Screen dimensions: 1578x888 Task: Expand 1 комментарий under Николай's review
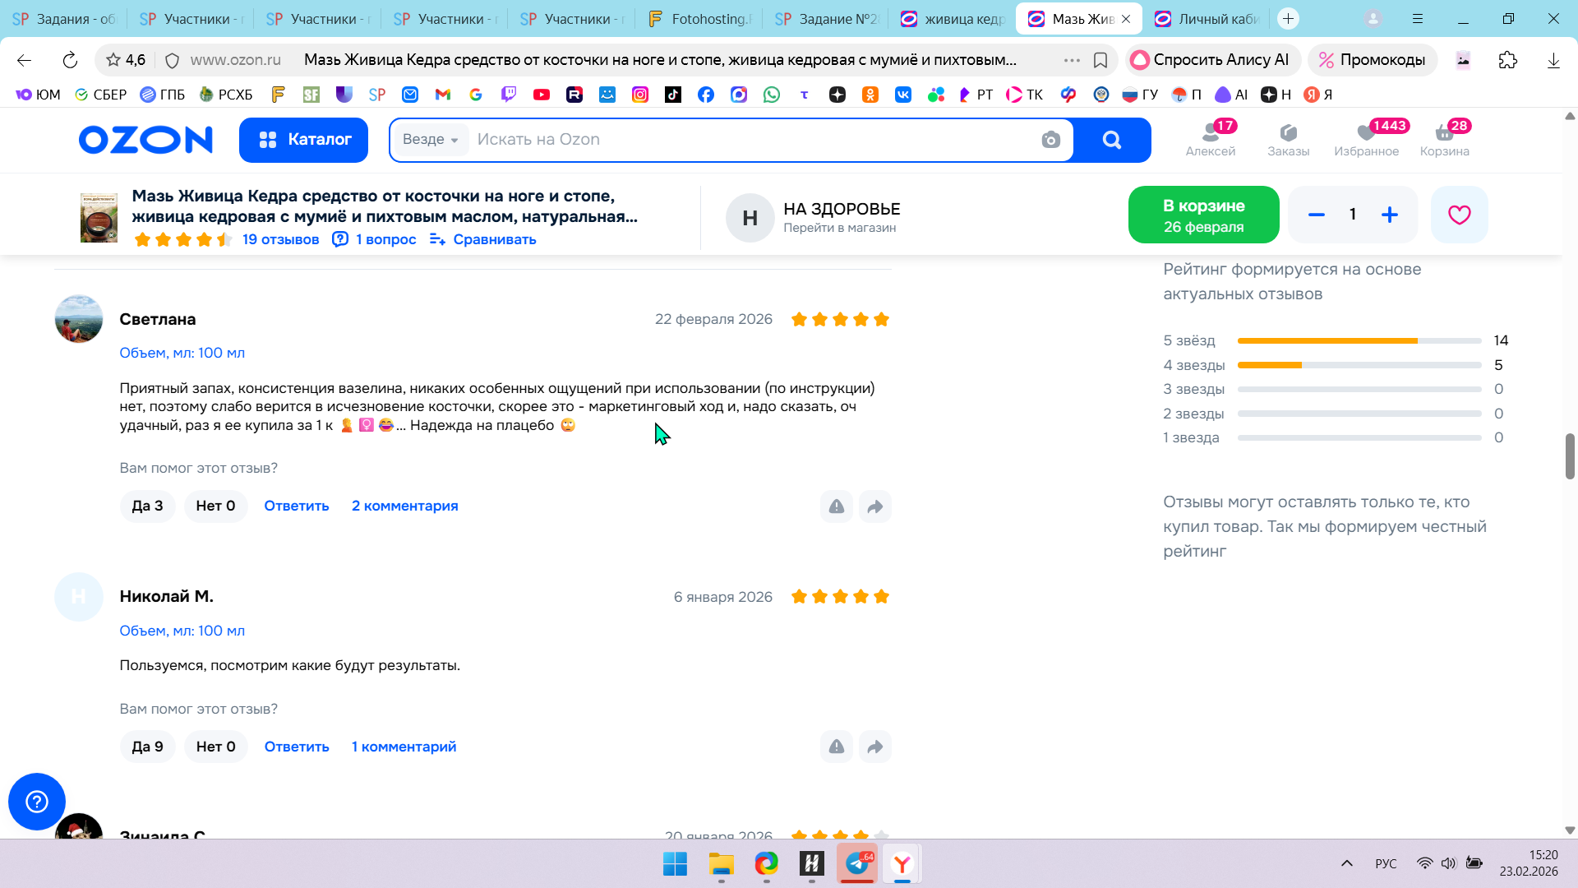click(404, 747)
